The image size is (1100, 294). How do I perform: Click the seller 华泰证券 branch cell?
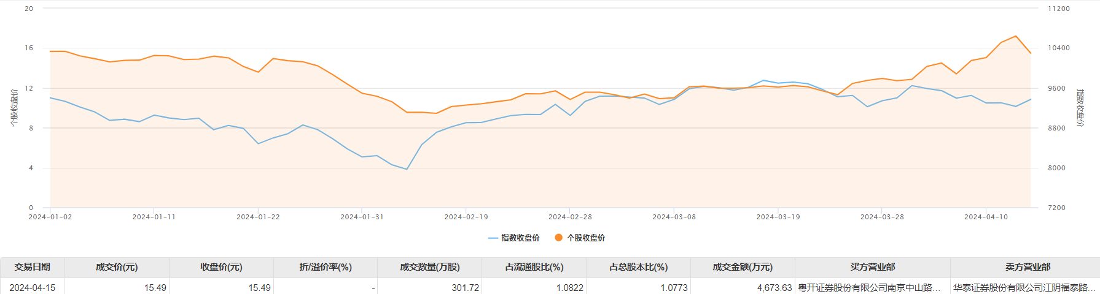(x=1024, y=287)
